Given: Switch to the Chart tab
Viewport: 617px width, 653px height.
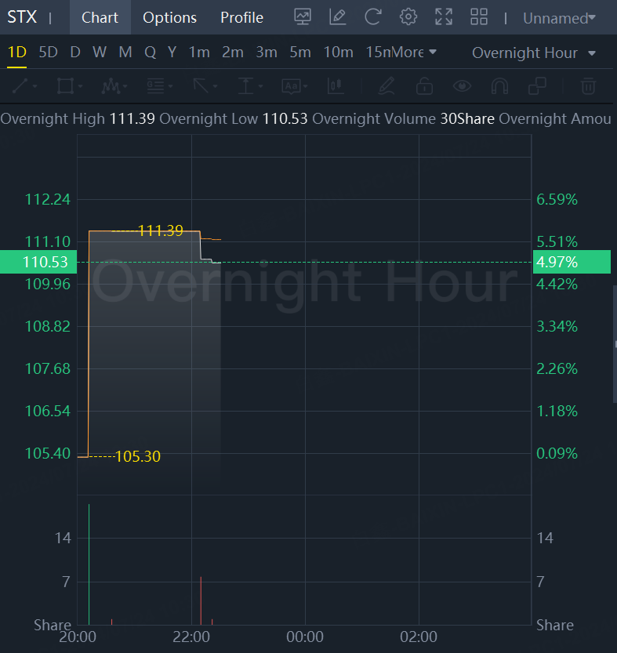Looking at the screenshot, I should click(x=100, y=17).
